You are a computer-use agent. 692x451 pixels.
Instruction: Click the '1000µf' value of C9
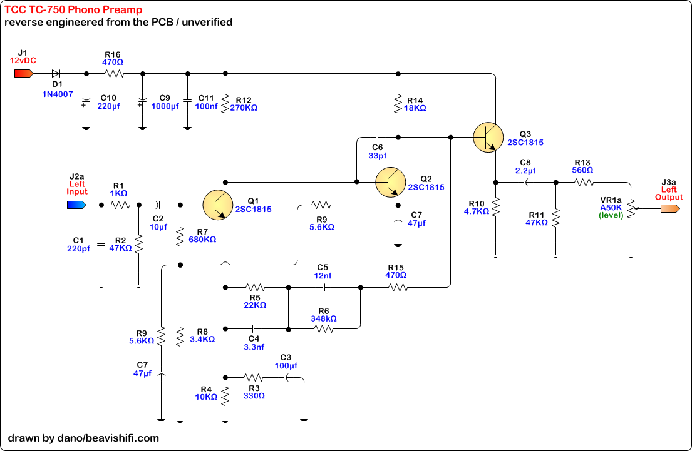pyautogui.click(x=165, y=106)
